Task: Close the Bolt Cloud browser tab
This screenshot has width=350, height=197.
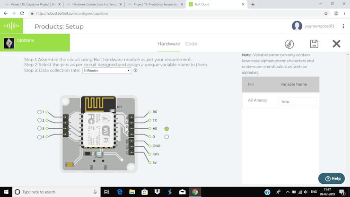Action: pyautogui.click(x=243, y=4)
